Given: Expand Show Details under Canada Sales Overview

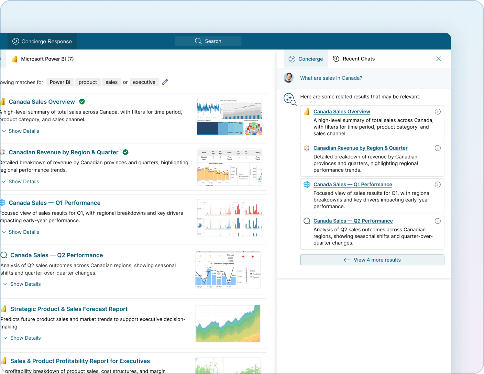Looking at the screenshot, I should (21, 131).
